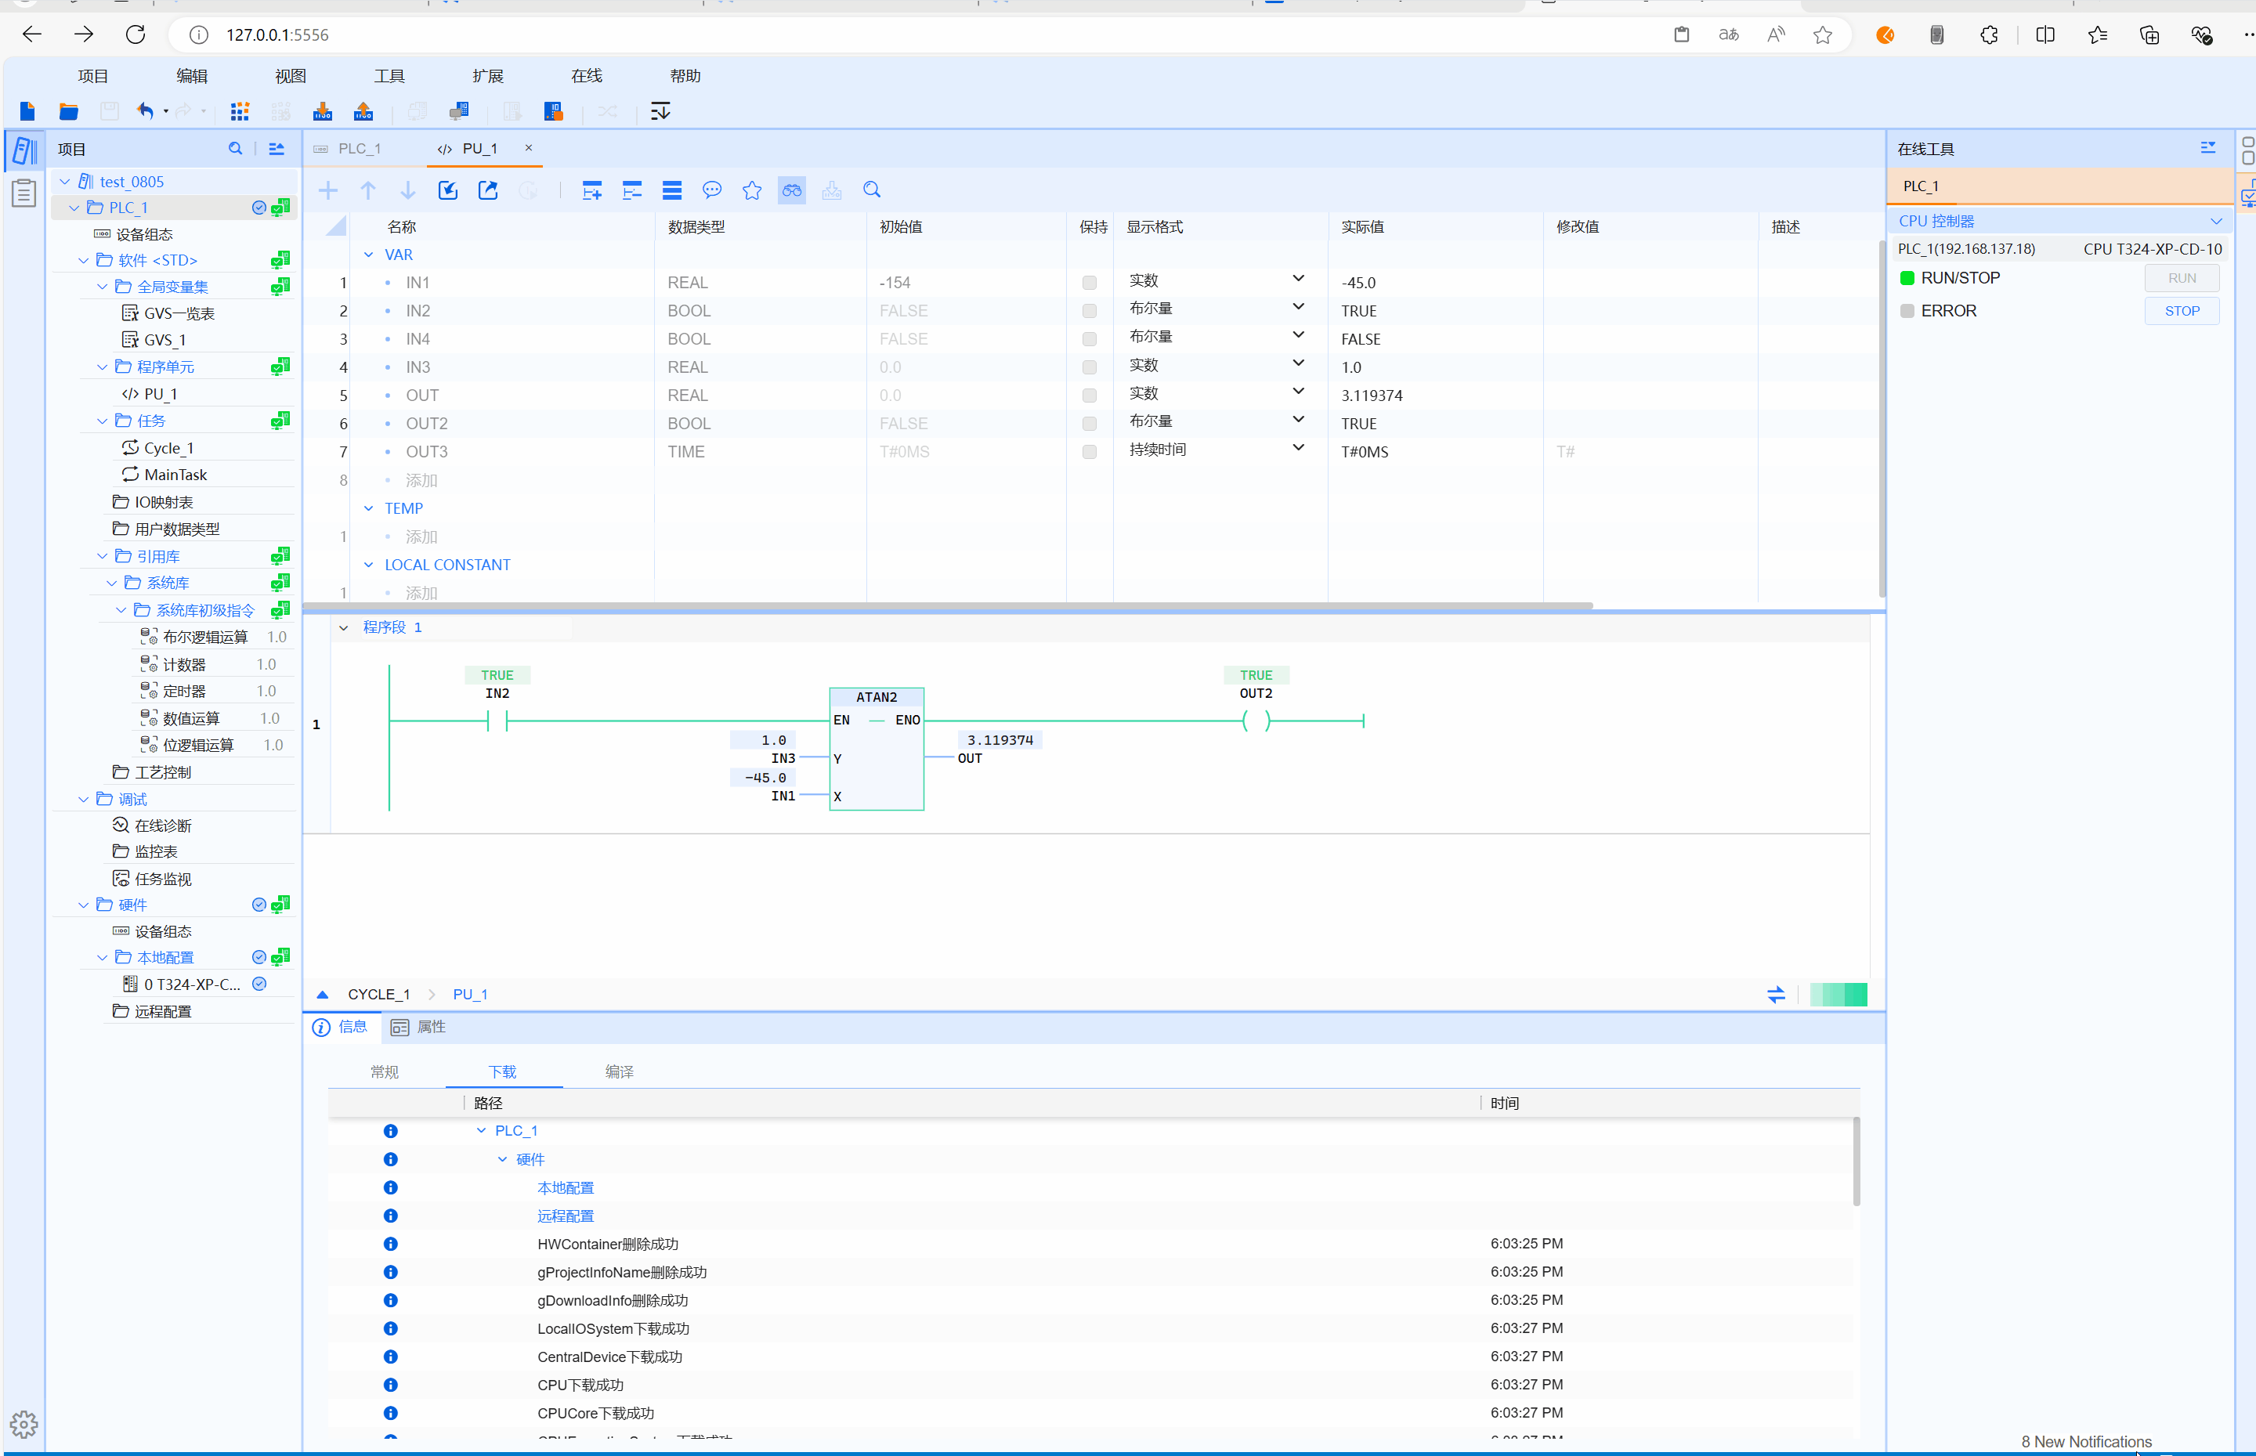Viewport: 2256px width, 1456px height.
Task: Click the upload-from-PLC toolbar icon
Action: (363, 111)
